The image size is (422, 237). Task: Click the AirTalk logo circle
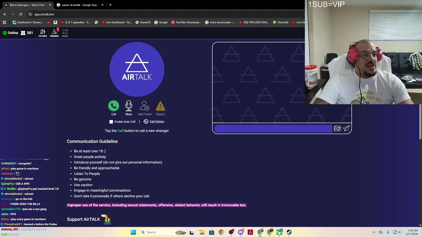(x=137, y=69)
